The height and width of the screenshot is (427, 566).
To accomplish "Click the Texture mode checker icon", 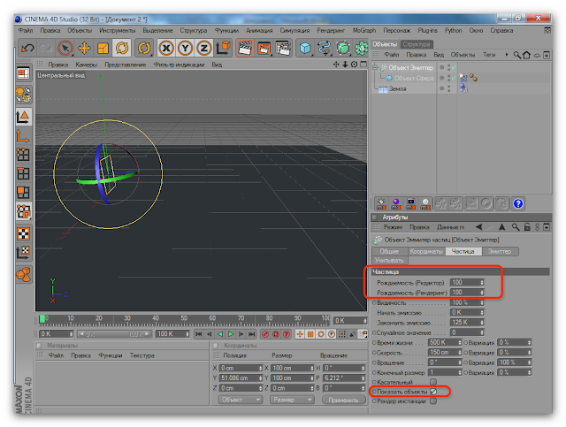I will (24, 233).
